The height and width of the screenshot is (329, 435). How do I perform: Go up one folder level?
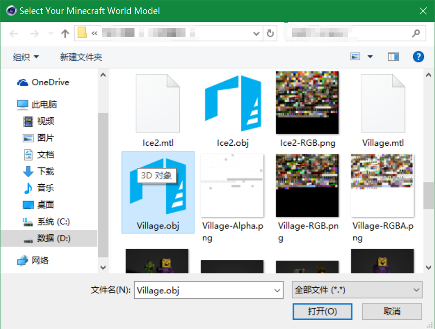click(x=65, y=34)
